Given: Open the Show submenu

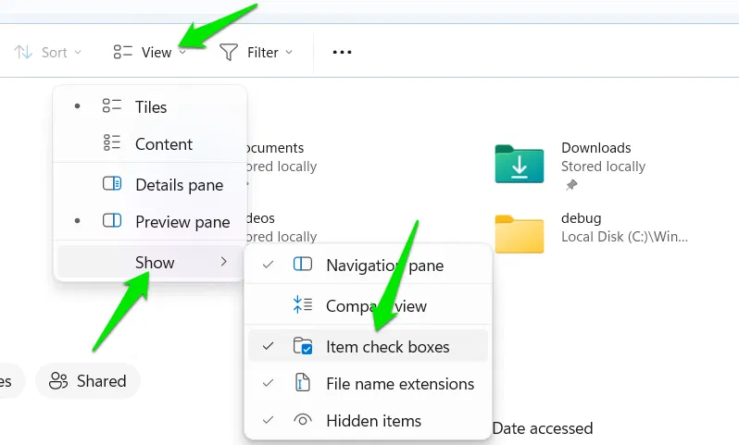Looking at the screenshot, I should [155, 263].
